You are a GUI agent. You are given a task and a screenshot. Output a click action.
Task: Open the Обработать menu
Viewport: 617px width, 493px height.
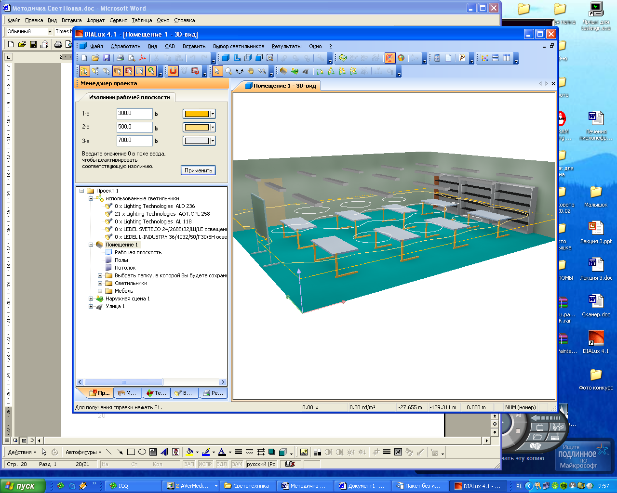click(125, 46)
